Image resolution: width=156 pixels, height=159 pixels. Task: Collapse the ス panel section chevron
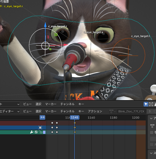click(x=151, y=153)
